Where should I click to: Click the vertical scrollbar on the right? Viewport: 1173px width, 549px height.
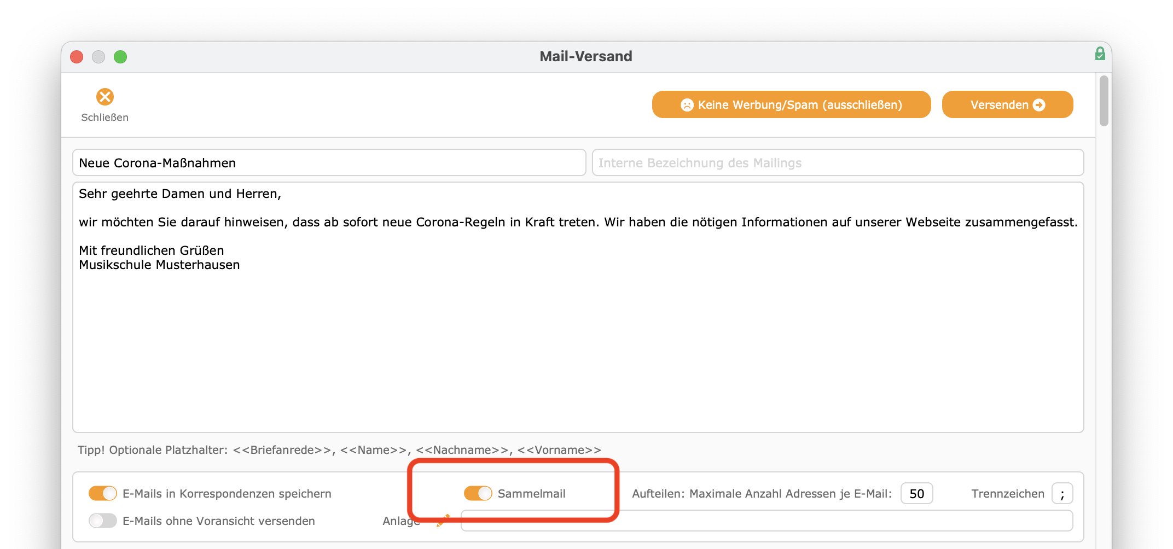1104,101
